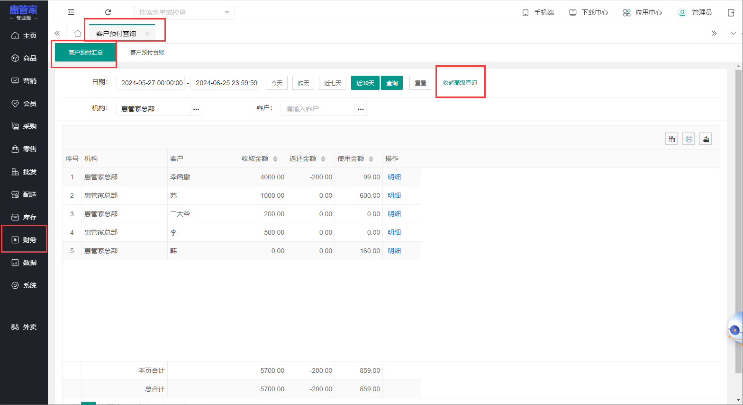
Task: Close the 客户预付查询 tab
Action: pyautogui.click(x=147, y=34)
